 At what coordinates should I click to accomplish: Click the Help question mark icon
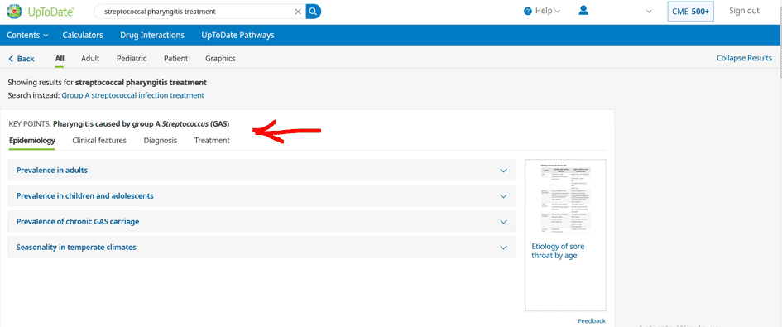point(528,11)
